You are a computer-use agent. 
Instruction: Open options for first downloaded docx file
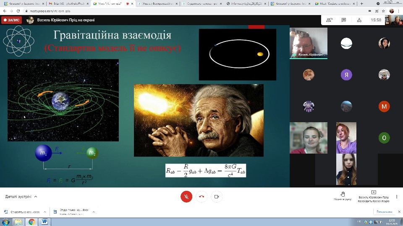click(x=44, y=212)
